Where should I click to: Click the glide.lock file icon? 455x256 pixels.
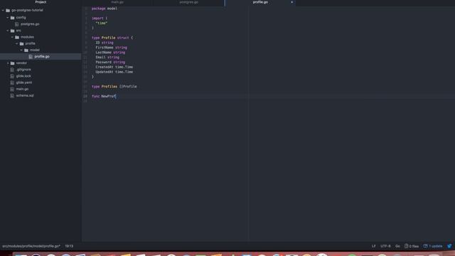coord(12,76)
